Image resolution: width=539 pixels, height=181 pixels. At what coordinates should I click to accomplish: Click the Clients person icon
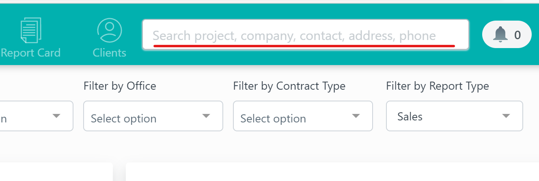click(x=109, y=30)
